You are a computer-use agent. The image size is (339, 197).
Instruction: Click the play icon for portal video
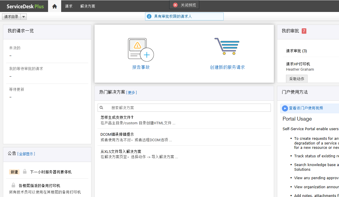tap(285, 108)
